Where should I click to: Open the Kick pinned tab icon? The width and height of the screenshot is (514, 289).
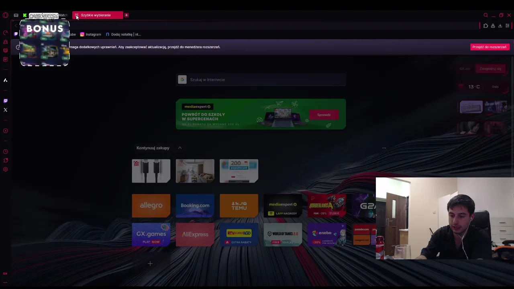25,15
